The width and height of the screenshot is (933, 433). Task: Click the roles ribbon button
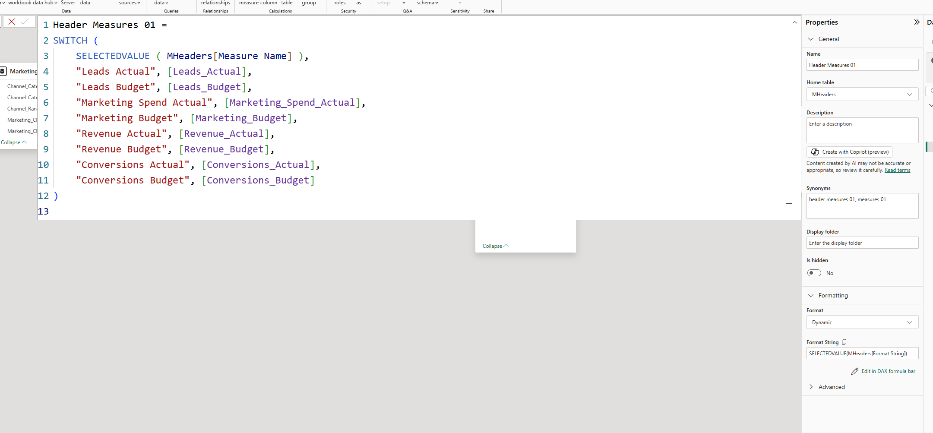pos(340,3)
